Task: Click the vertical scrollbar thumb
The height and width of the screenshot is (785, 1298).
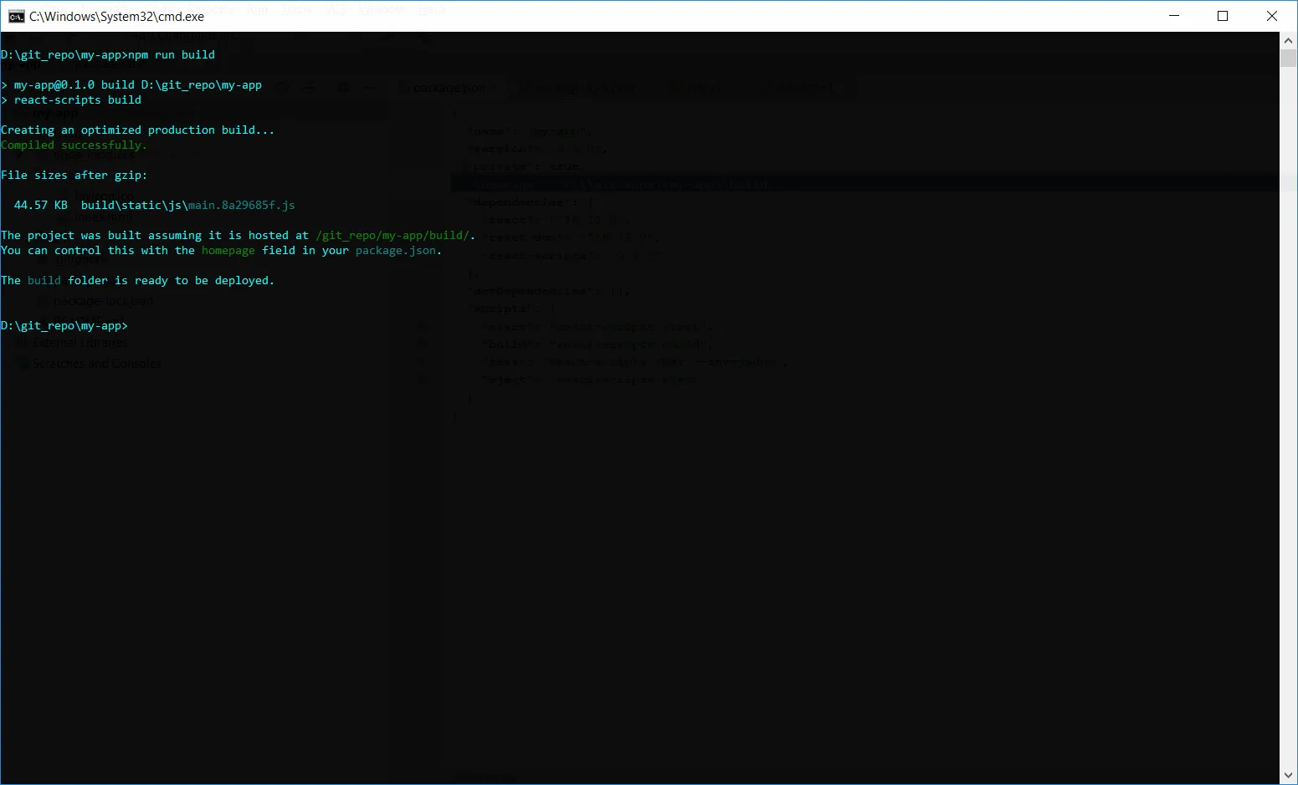Action: (1289, 58)
